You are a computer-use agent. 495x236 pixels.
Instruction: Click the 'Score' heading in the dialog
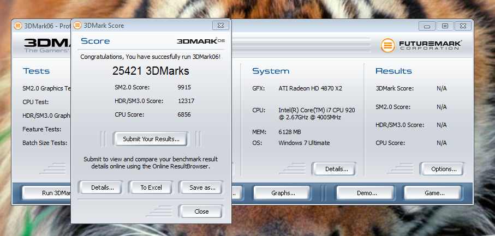tap(96, 41)
